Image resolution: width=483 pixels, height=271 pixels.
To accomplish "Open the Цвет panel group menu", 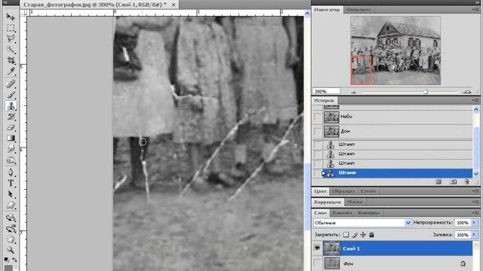I will point(475,191).
